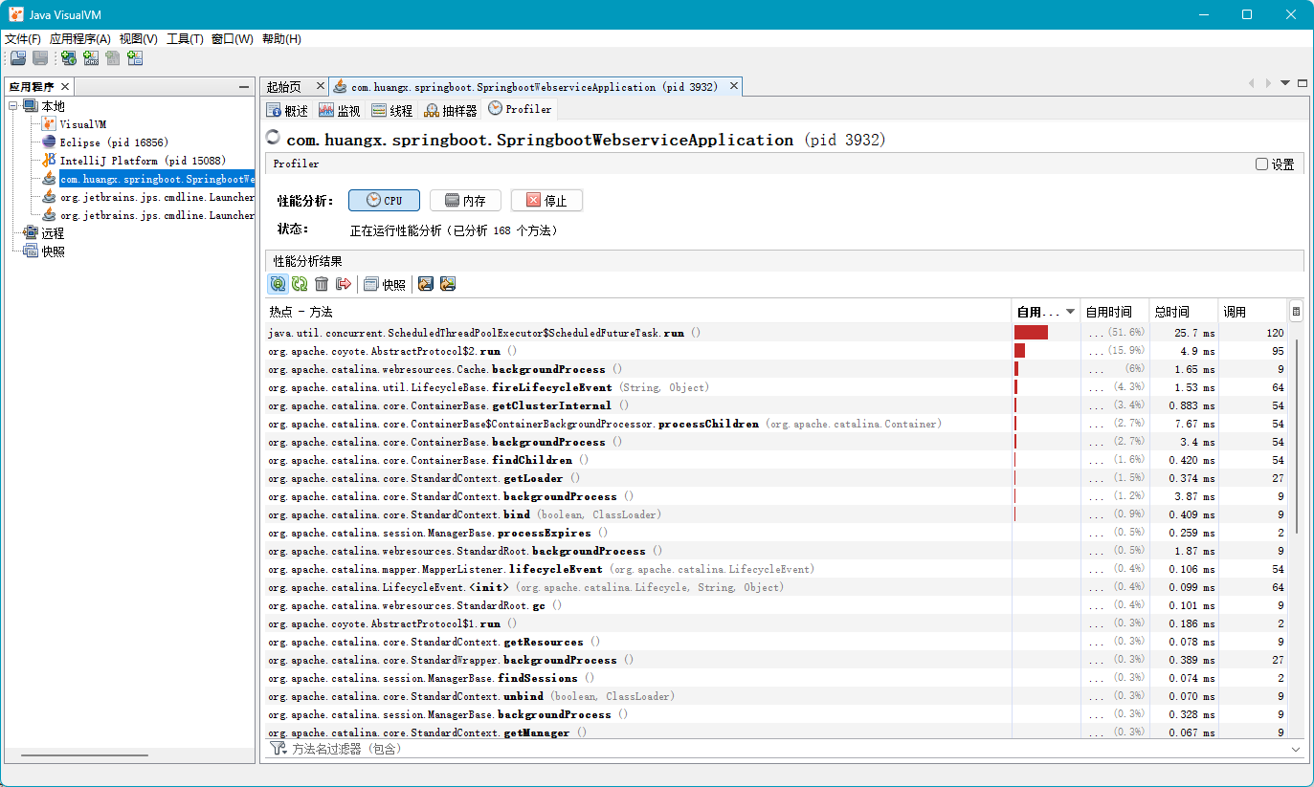Close the SpringbootWebserviceApplication tab
Viewport: 1314px width, 787px height.
[734, 86]
